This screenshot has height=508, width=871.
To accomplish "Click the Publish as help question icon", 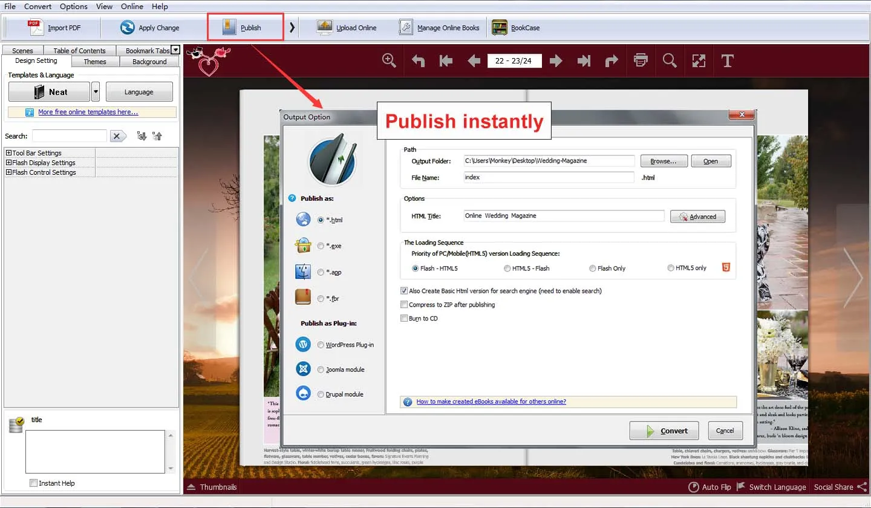I will point(292,198).
